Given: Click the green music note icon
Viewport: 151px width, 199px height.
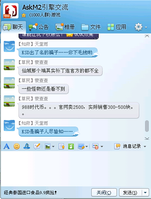Looking at the screenshot, I should coord(71,146).
